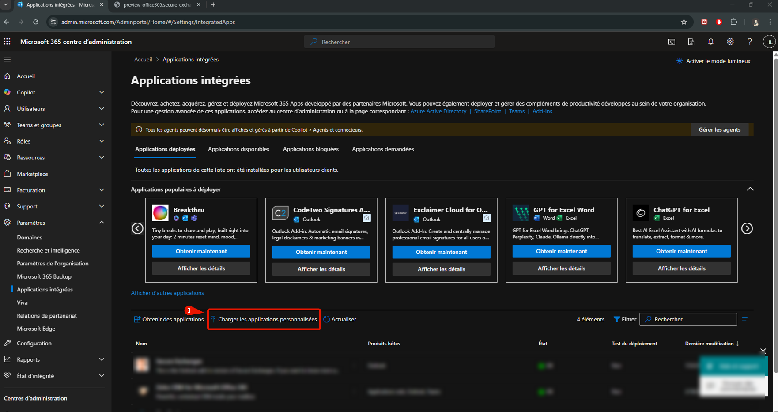
Task: Expand Teams et groupes section
Action: click(x=102, y=125)
